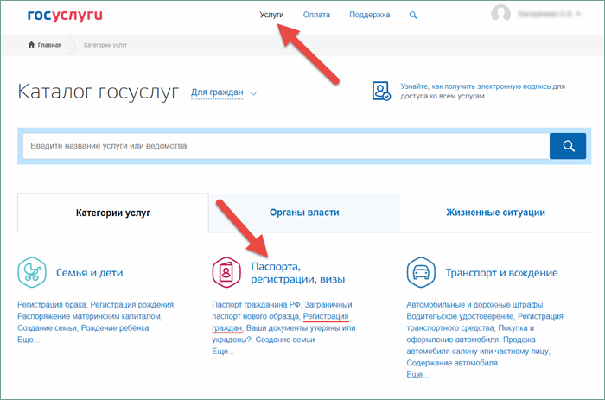Click Покупка и оформление автомобиля link
The image size is (605, 400).
coord(471,333)
